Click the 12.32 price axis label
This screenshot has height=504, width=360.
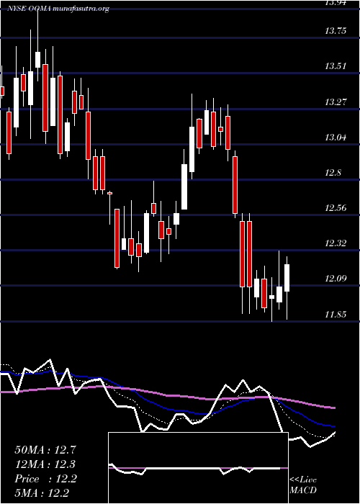click(336, 243)
